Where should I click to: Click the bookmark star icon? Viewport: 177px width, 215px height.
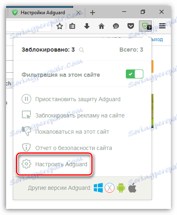(x=60, y=26)
